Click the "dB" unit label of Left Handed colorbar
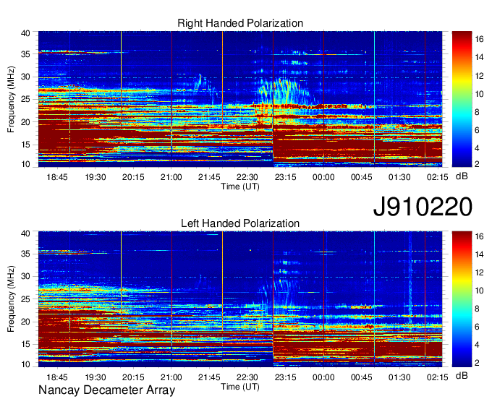The width and height of the screenshot is (492, 399). point(462,376)
